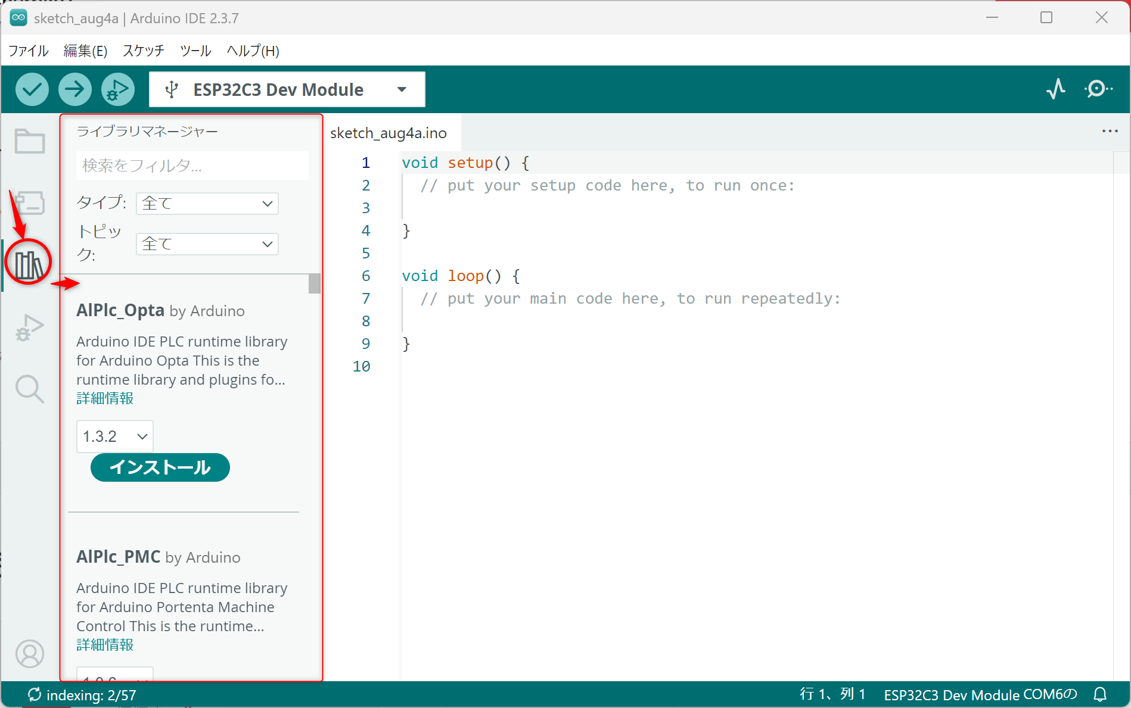Click the AlPlc_PMC description text
This screenshot has width=1131, height=708.
182,607
